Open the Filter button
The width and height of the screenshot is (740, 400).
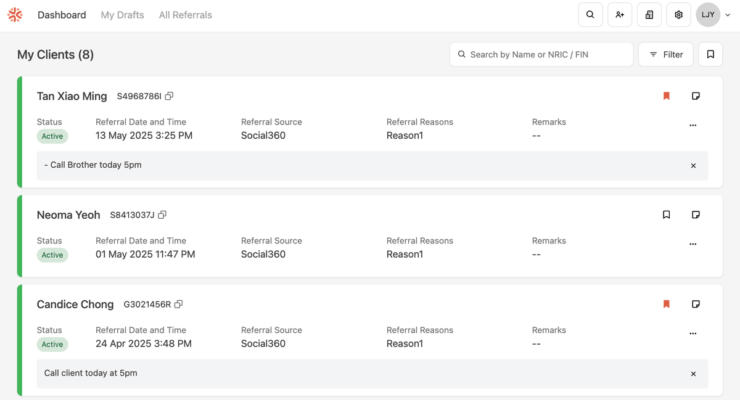click(x=666, y=54)
